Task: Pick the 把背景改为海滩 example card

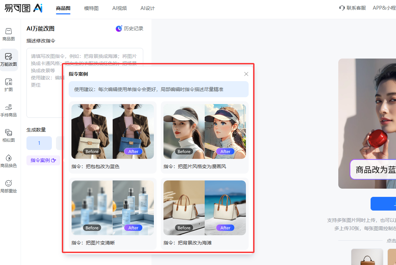Action: pyautogui.click(x=205, y=213)
